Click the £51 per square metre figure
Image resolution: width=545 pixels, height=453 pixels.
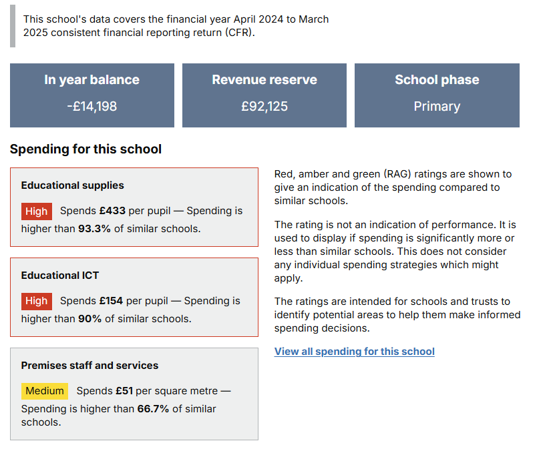[124, 390]
